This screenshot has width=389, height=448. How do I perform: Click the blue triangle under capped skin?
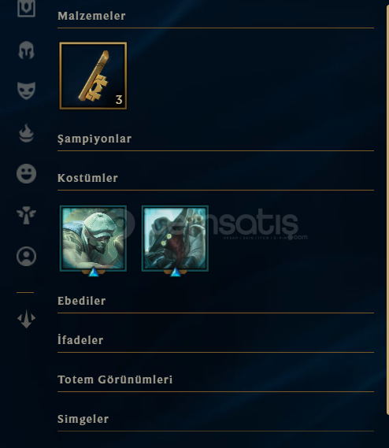(94, 272)
